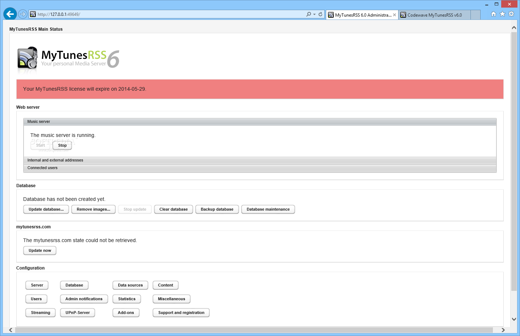Open Admin notifications settings
This screenshot has width=520, height=336.
84,299
